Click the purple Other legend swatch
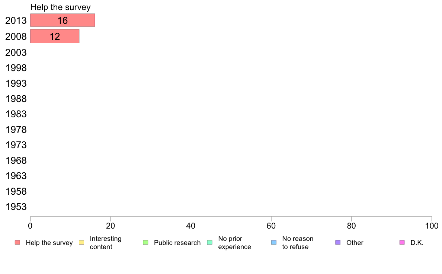The height and width of the screenshot is (274, 442). [x=338, y=242]
